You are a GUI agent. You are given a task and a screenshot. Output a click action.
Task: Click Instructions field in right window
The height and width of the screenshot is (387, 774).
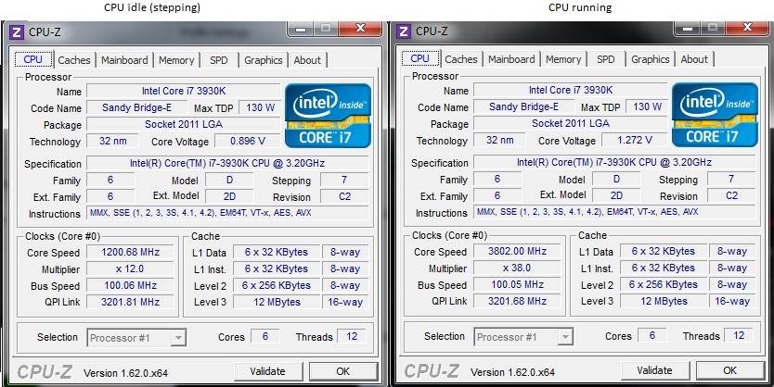614,212
